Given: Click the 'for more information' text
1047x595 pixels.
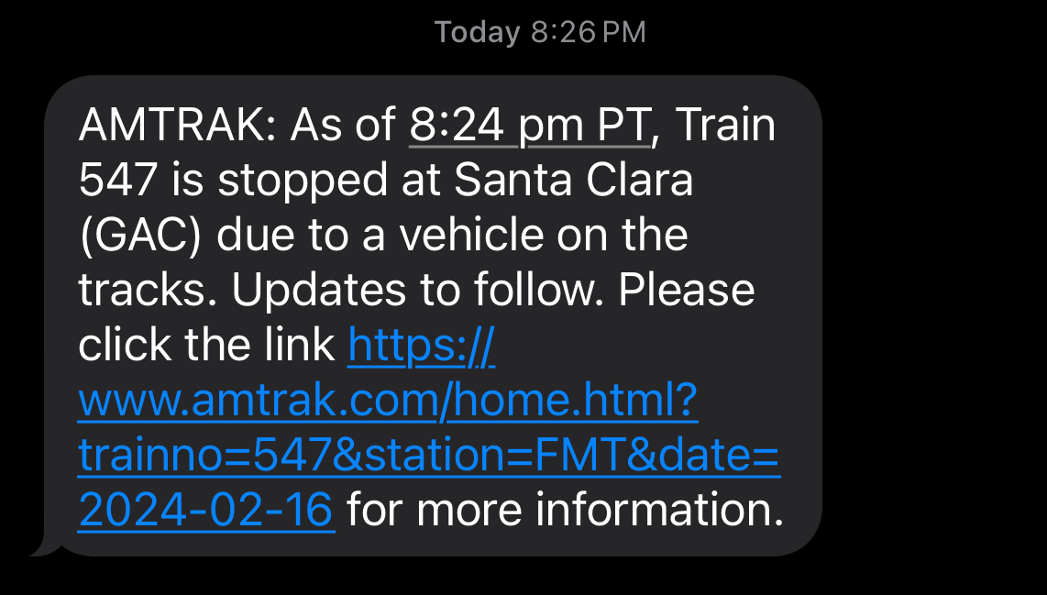Looking at the screenshot, I should [564, 510].
